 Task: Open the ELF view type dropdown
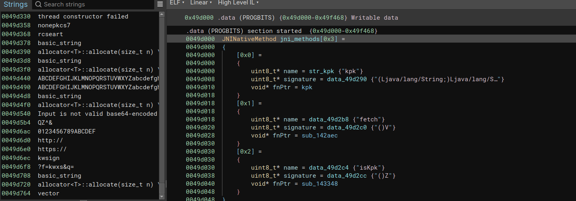[177, 3]
